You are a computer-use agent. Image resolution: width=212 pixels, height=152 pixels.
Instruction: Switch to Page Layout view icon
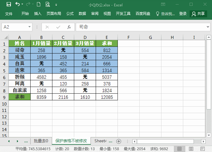pos(191,149)
